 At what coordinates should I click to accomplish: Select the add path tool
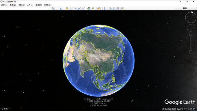(x=75, y=8)
